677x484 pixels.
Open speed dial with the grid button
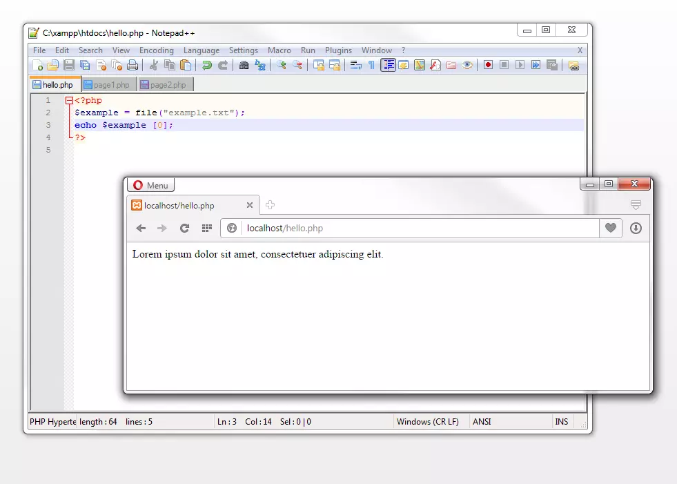point(206,228)
